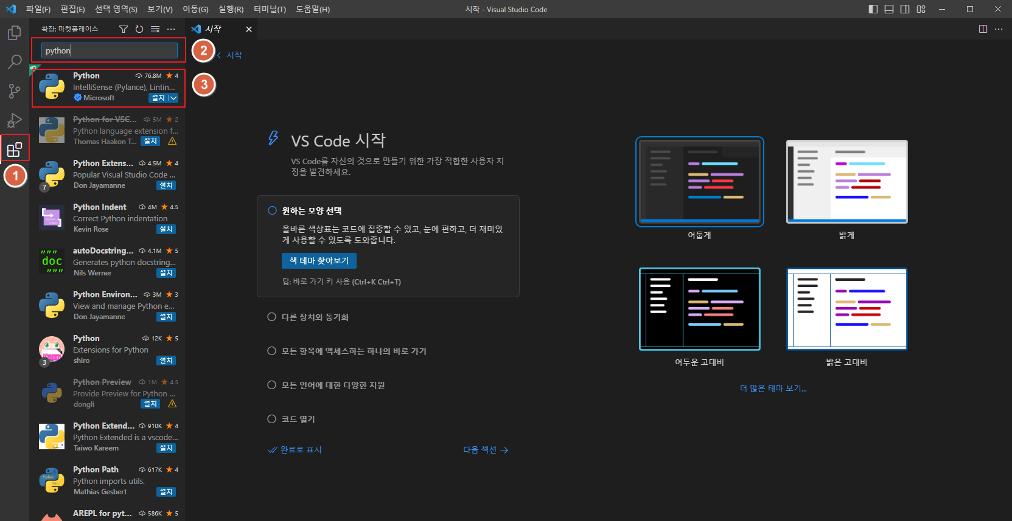Select Python Indent extension icon

click(x=52, y=218)
